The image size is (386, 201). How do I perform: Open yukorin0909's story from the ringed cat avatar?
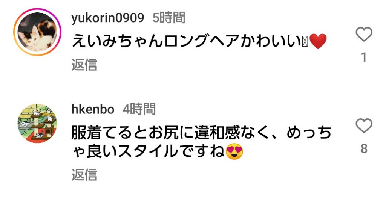37,32
